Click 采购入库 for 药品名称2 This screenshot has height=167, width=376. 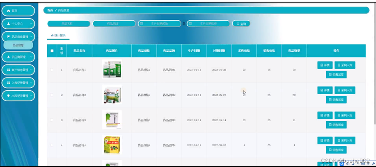345,90
